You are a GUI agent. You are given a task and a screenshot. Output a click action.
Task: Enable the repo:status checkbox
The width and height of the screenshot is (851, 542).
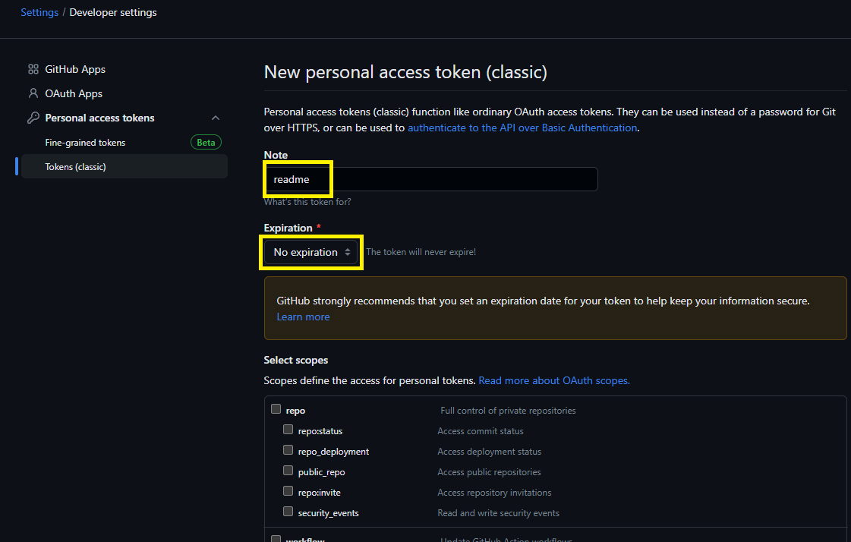(x=288, y=430)
